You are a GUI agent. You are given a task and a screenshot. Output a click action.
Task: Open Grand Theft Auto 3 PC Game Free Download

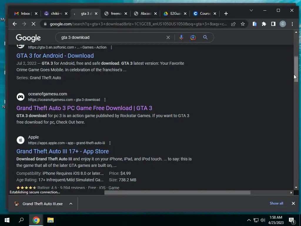click(84, 108)
